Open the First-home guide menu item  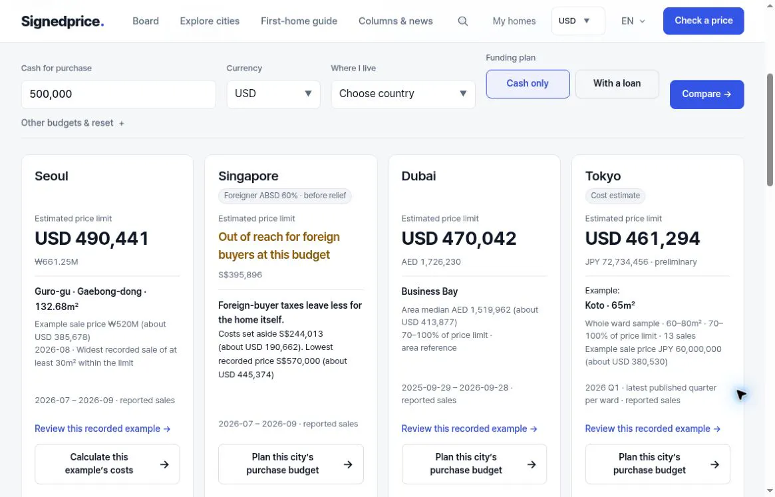click(x=299, y=21)
